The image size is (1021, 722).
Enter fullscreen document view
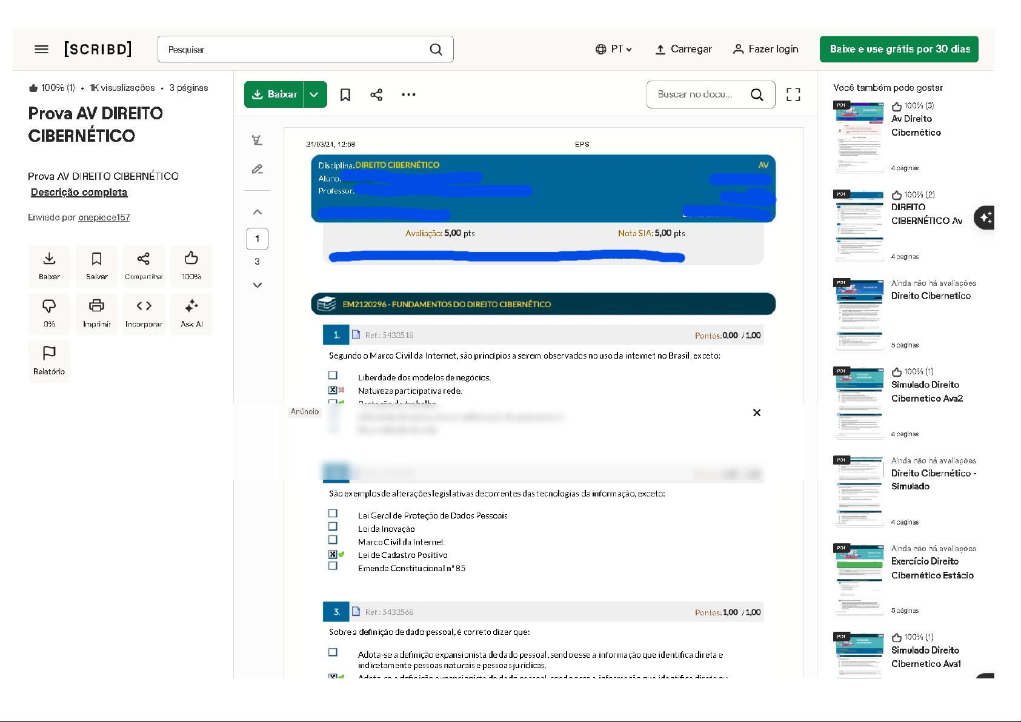point(793,94)
